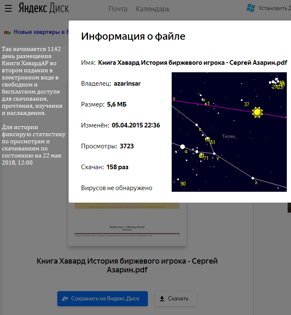Click the Яндекс Диск logo
Screen dimensions: 291x315
coord(44,8)
